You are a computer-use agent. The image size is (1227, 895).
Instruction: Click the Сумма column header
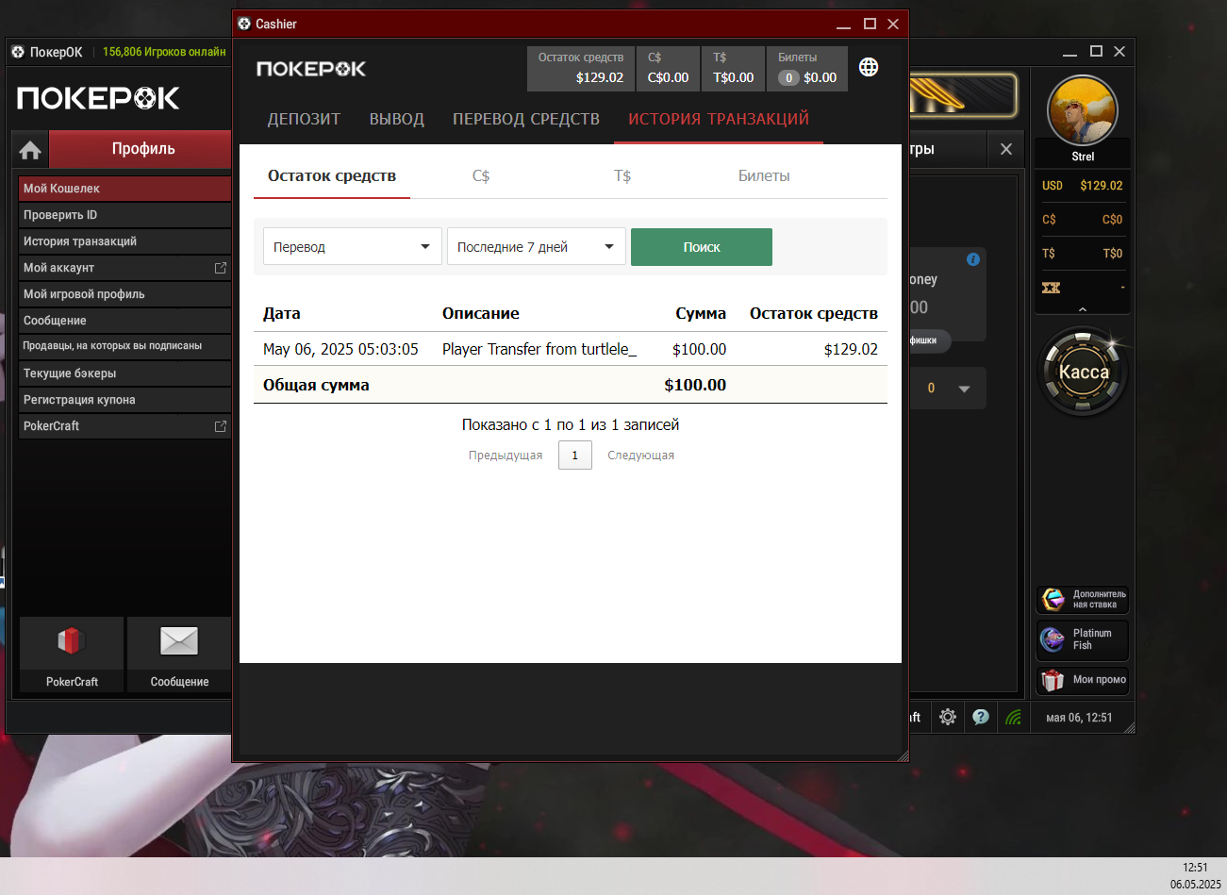(701, 313)
